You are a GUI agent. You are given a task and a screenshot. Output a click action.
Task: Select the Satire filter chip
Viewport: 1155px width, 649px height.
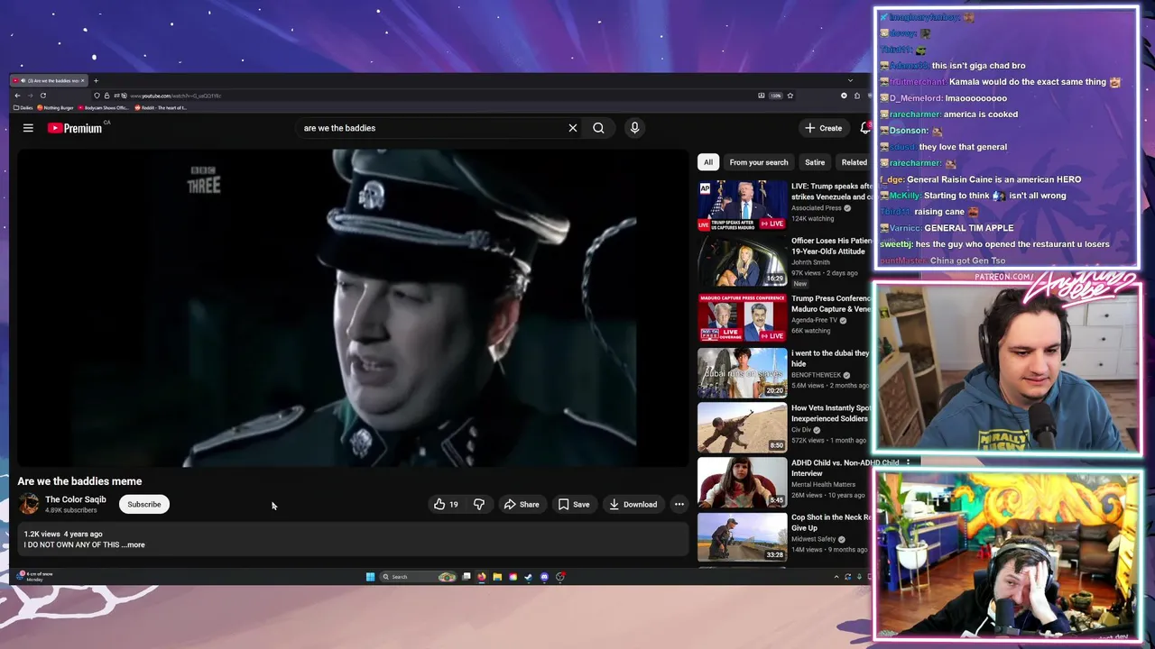coord(815,162)
